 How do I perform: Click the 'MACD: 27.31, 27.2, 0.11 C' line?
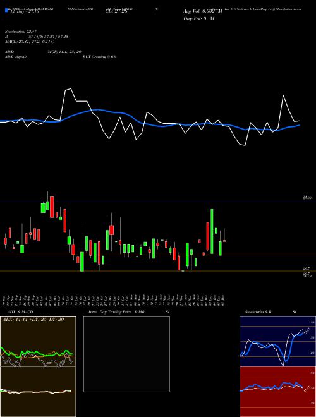tap(30, 42)
